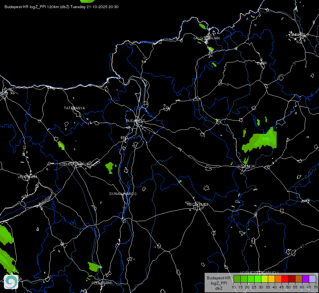This screenshot has height=293, width=319.
Task: Click the DUNAUJVAROS city label
Action: tap(123, 194)
